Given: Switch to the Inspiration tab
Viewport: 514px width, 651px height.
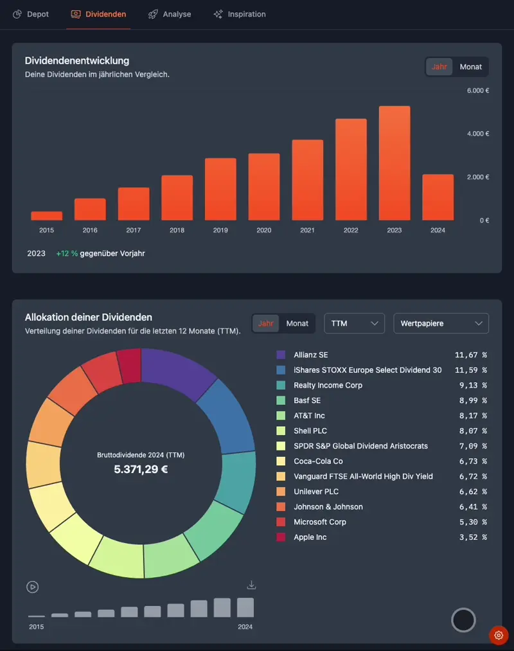Looking at the screenshot, I should [246, 14].
